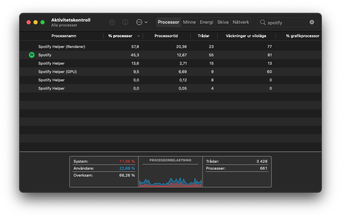Sort by Trådar column header

point(204,36)
